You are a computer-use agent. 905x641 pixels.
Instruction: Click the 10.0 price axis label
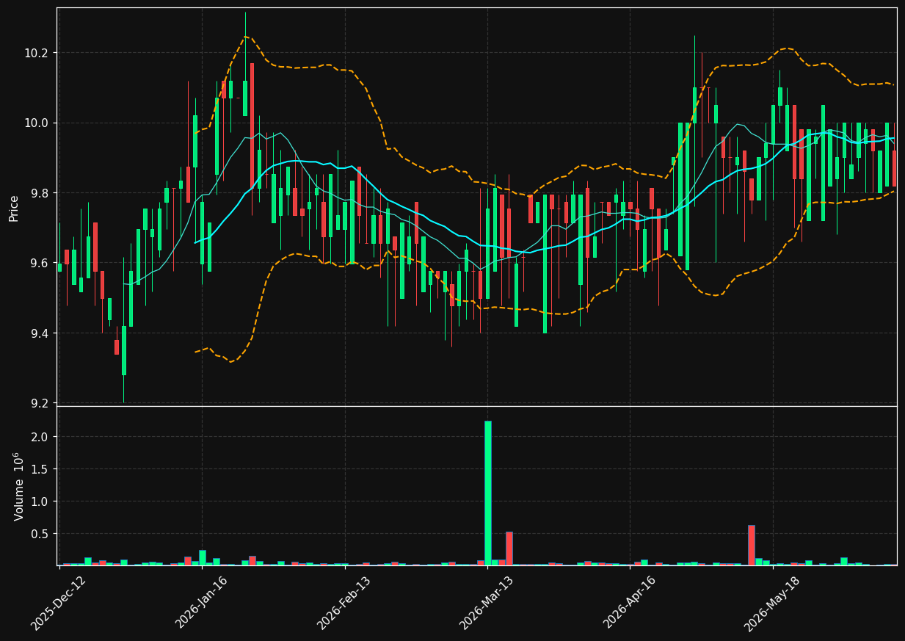click(x=37, y=123)
